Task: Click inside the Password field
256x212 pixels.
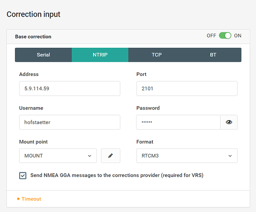Action: pos(178,122)
